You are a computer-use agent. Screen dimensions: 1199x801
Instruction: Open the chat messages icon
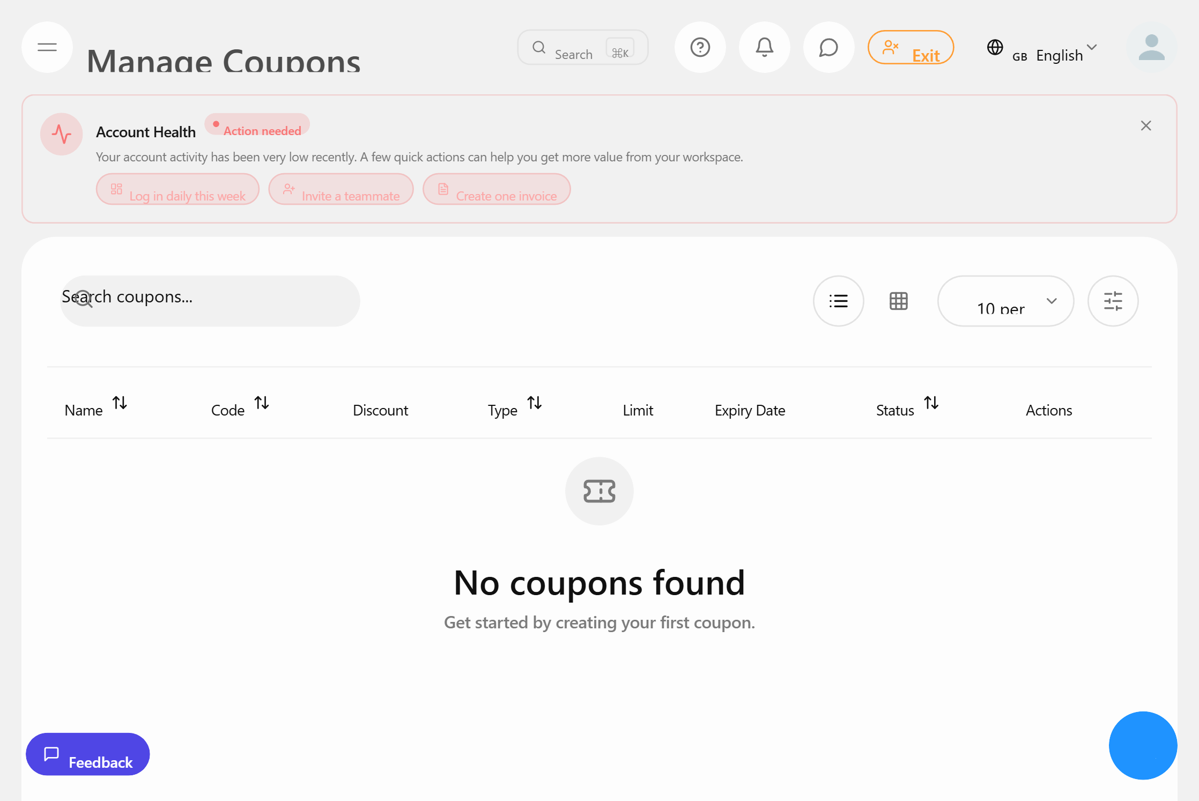click(x=829, y=47)
